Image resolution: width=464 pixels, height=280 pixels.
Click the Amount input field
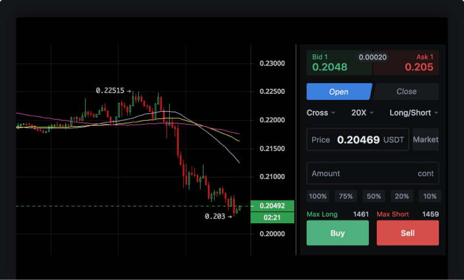[x=373, y=173]
